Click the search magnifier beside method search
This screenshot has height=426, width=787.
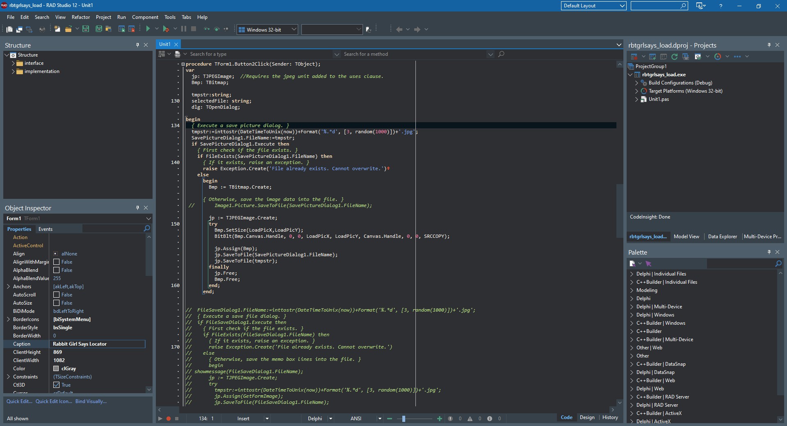click(x=501, y=54)
